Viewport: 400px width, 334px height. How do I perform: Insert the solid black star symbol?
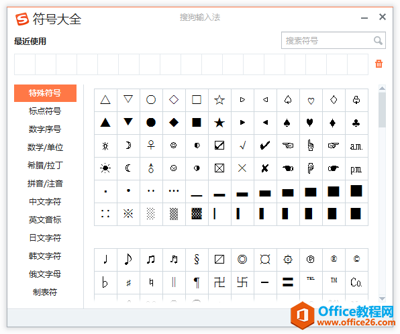219,123
